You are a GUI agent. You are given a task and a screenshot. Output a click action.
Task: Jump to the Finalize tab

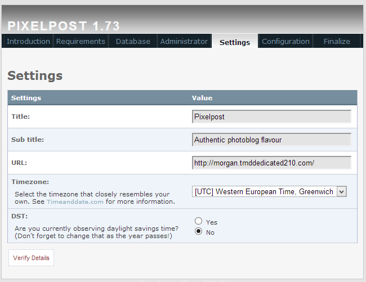click(337, 41)
